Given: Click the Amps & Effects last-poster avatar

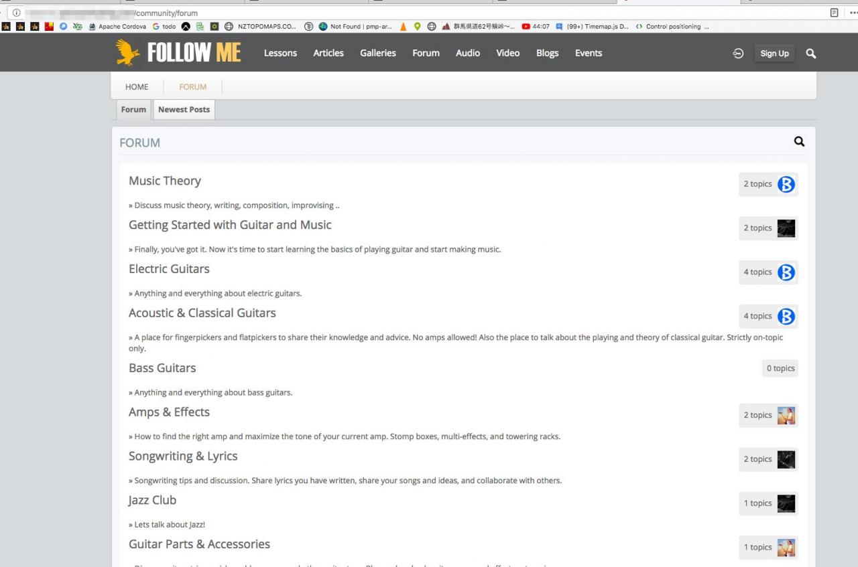Looking at the screenshot, I should (x=786, y=416).
